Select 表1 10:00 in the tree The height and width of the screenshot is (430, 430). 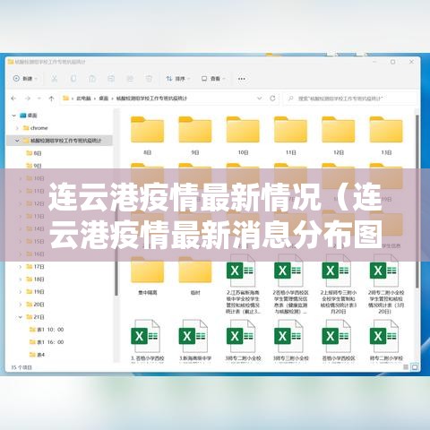tap(47, 330)
